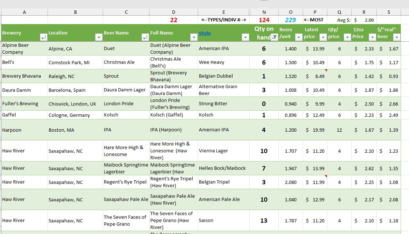
Task: Click comment indicator on the $11.99 price cell
Action: pyautogui.click(x=326, y=176)
